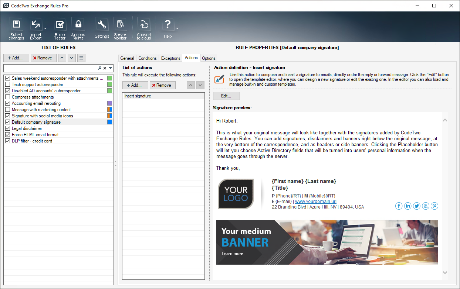Viewport: 460px width, 289px height.
Task: Disable the Disabled AD accounts' autoresponder checkbox
Action: coord(8,91)
